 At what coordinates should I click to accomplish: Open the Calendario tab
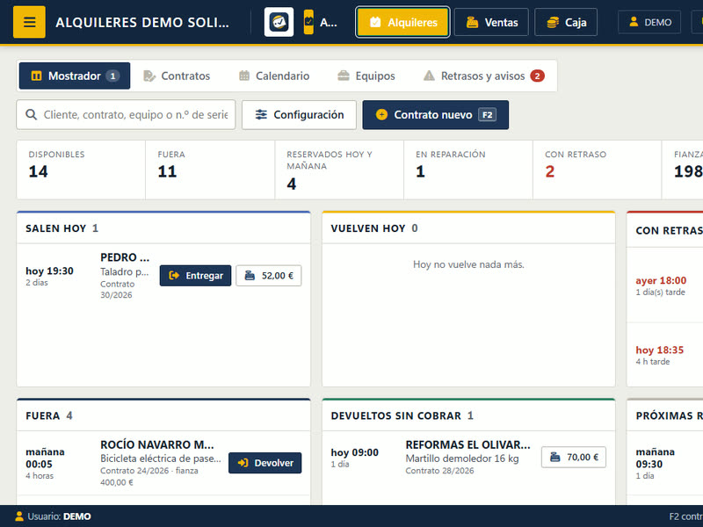click(x=274, y=76)
